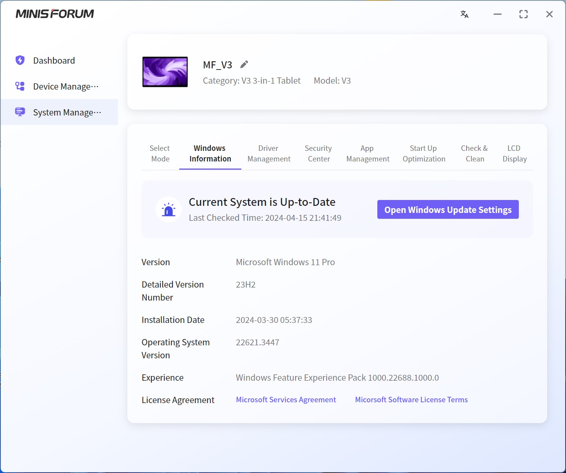Click the Category: V3 3-in-1 Tablet text
566x473 pixels.
click(252, 81)
